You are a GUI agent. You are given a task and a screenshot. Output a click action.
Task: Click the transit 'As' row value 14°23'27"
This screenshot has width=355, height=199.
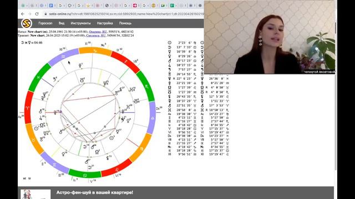pyautogui.click(x=217, y=114)
